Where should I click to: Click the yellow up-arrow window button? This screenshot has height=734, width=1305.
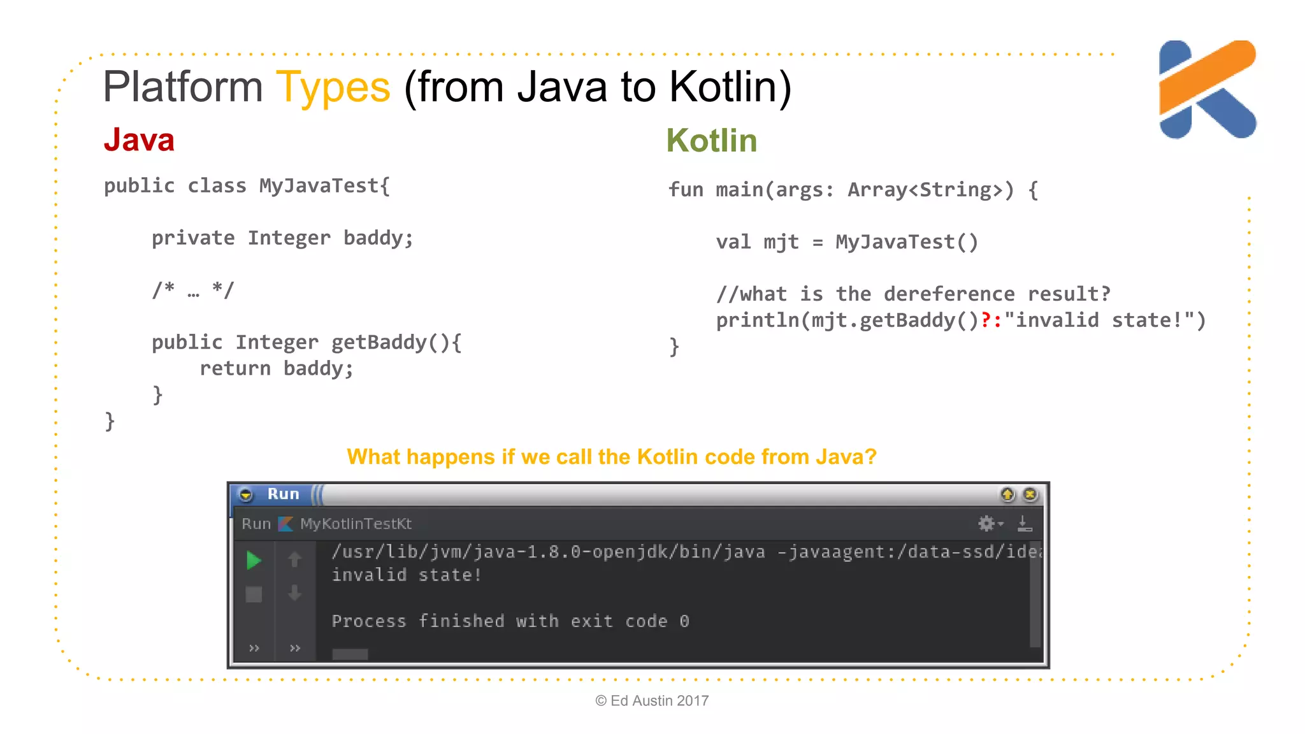click(1007, 494)
